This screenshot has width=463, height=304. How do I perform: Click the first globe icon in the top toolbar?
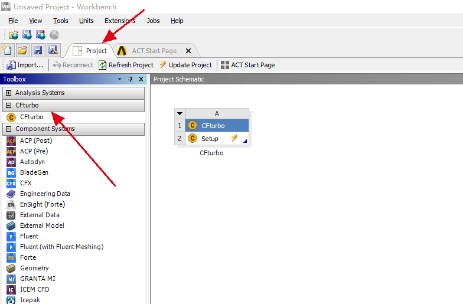coord(14,35)
